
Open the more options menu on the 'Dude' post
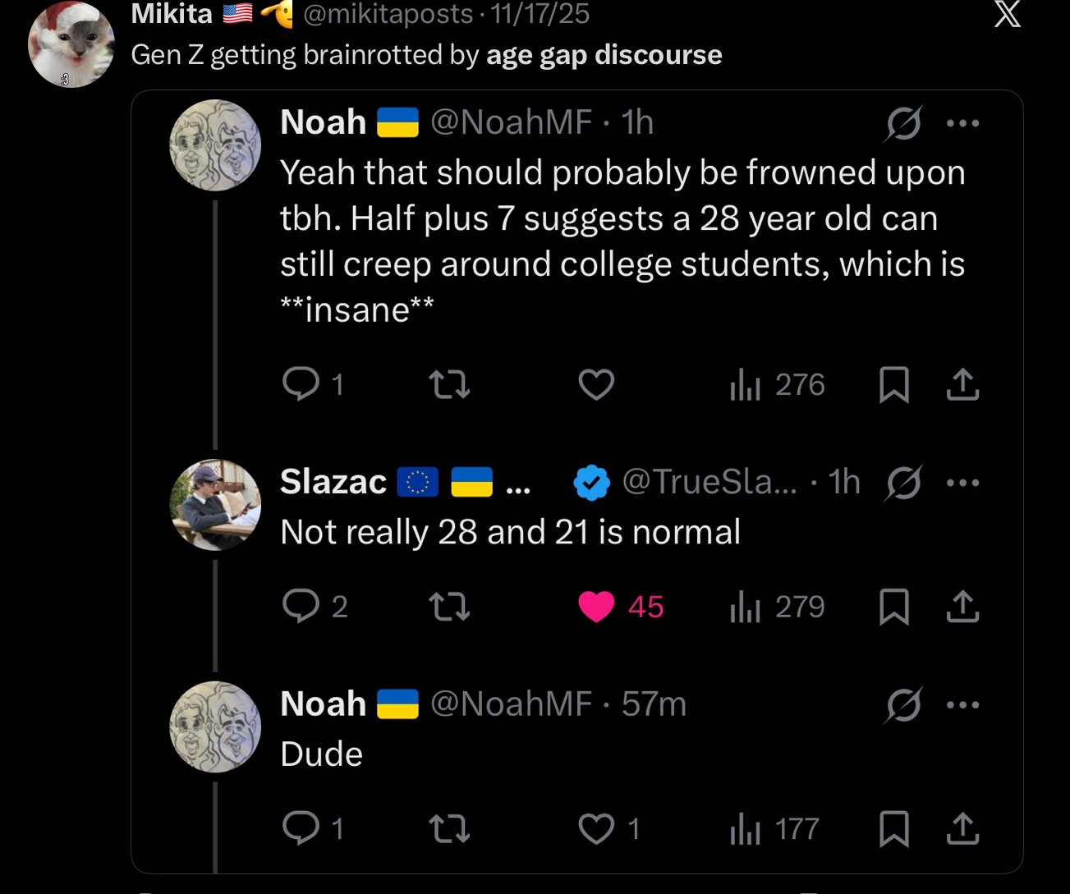tap(963, 704)
